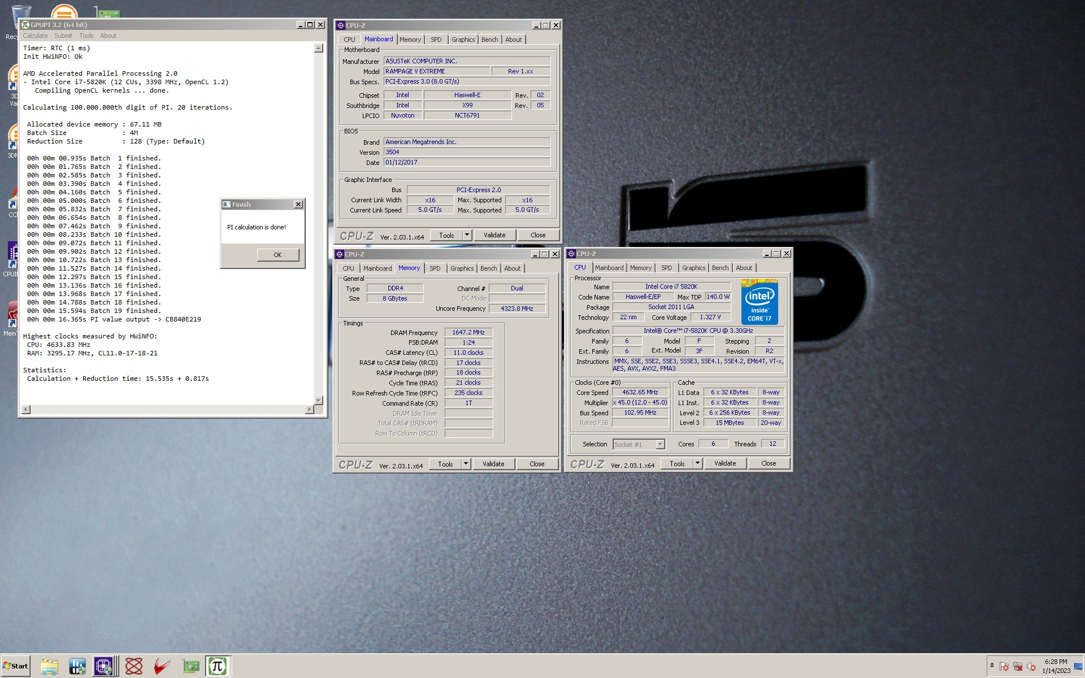
Task: Open Graphics tab in the Mainboard CPU-Z window
Action: click(x=463, y=40)
